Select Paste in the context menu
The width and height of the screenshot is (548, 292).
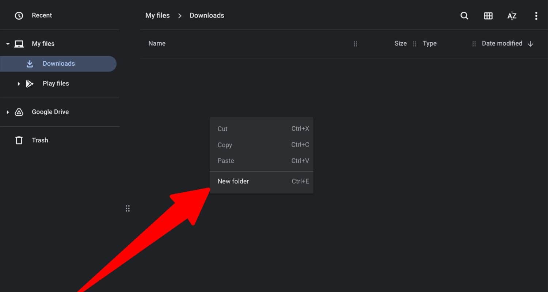click(x=226, y=161)
